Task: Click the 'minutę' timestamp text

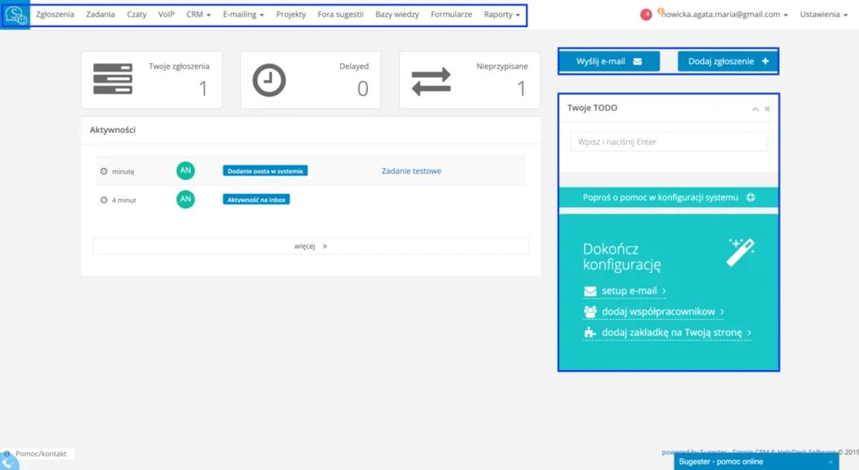Action: 123,172
